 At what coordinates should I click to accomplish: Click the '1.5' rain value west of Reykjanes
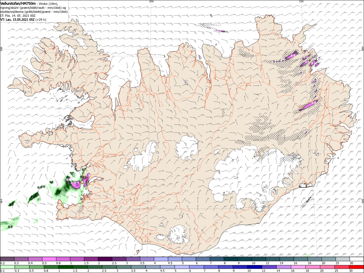(51, 182)
